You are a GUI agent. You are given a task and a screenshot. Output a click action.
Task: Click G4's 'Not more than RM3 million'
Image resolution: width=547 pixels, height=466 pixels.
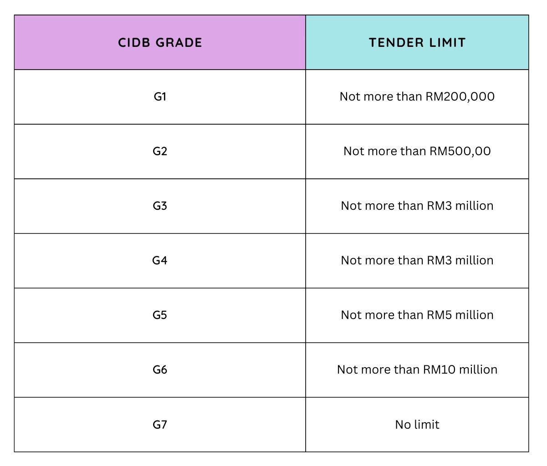[417, 261]
